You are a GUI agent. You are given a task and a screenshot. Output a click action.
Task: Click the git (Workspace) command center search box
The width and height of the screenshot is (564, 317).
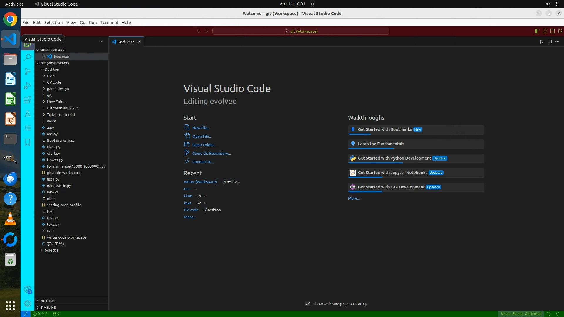pyautogui.click(x=301, y=31)
